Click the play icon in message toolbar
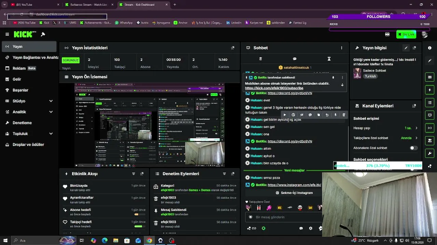 (x=285, y=115)
